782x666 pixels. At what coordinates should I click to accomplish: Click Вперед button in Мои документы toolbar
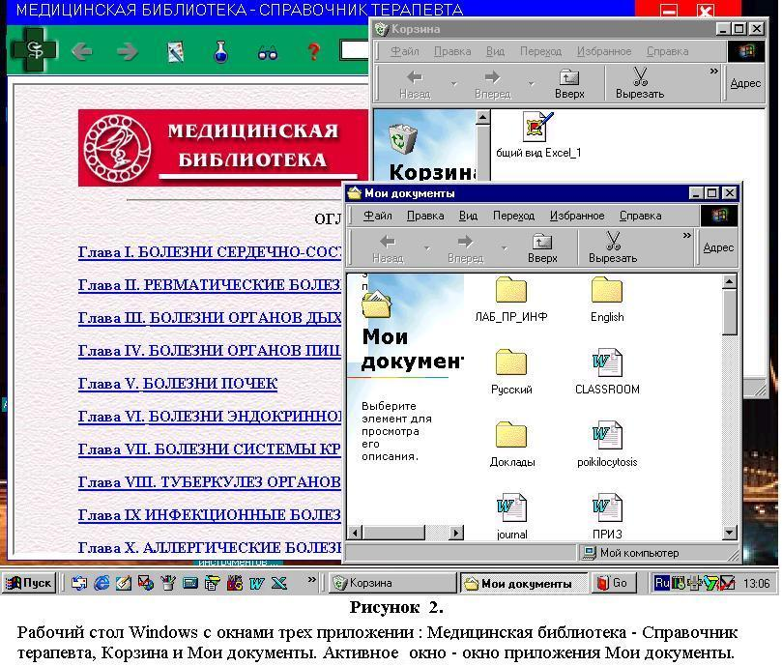pos(466,248)
